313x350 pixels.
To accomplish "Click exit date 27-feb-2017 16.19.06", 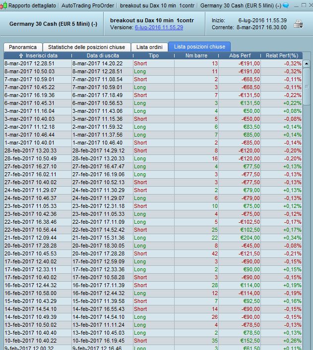I will 98,175.
